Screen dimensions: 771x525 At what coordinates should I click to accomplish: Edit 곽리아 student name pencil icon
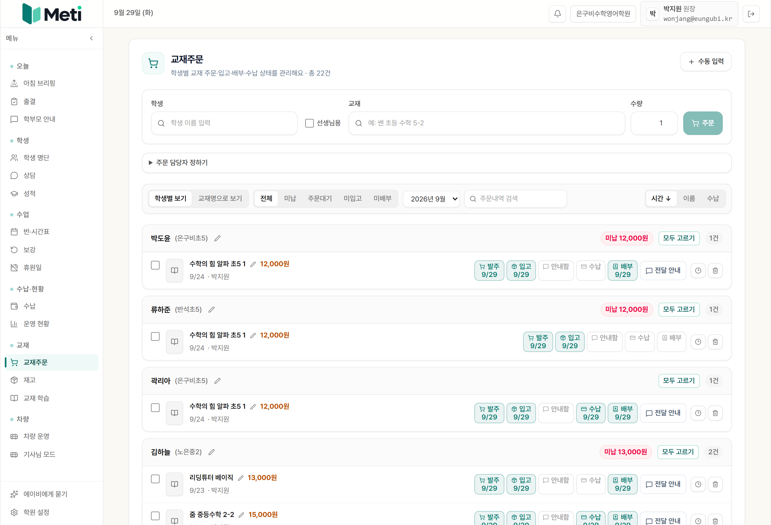tap(217, 381)
